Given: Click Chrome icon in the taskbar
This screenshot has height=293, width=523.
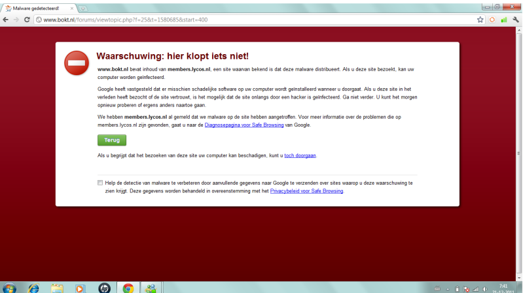Looking at the screenshot, I should tap(128, 288).
